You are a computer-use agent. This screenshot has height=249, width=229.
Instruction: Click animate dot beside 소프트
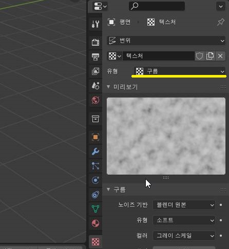(221, 220)
